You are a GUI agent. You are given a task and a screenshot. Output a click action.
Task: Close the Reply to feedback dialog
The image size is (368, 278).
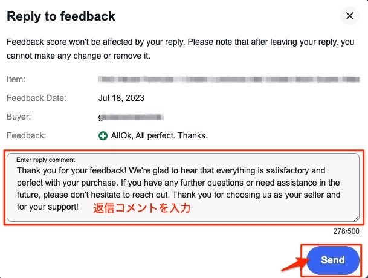(349, 16)
